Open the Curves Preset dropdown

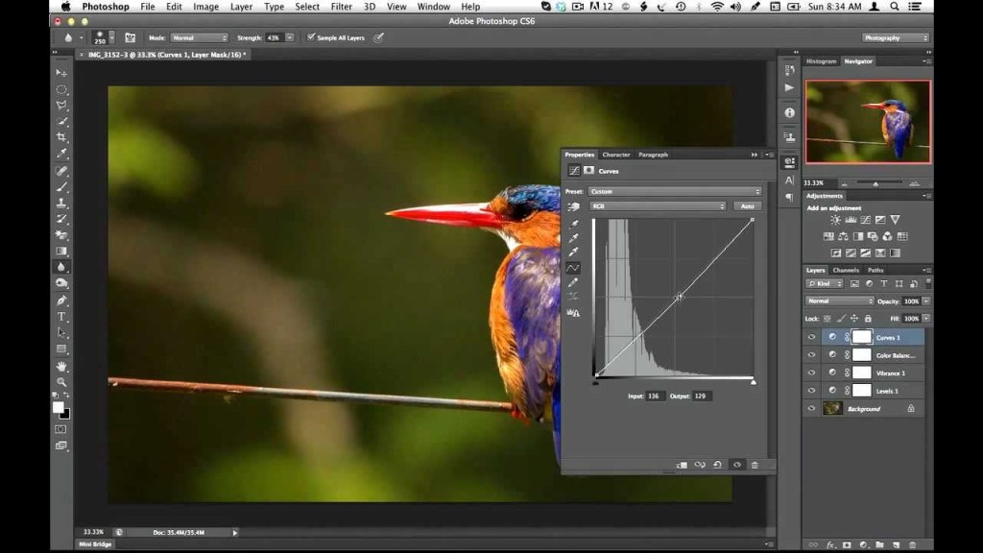pos(675,191)
